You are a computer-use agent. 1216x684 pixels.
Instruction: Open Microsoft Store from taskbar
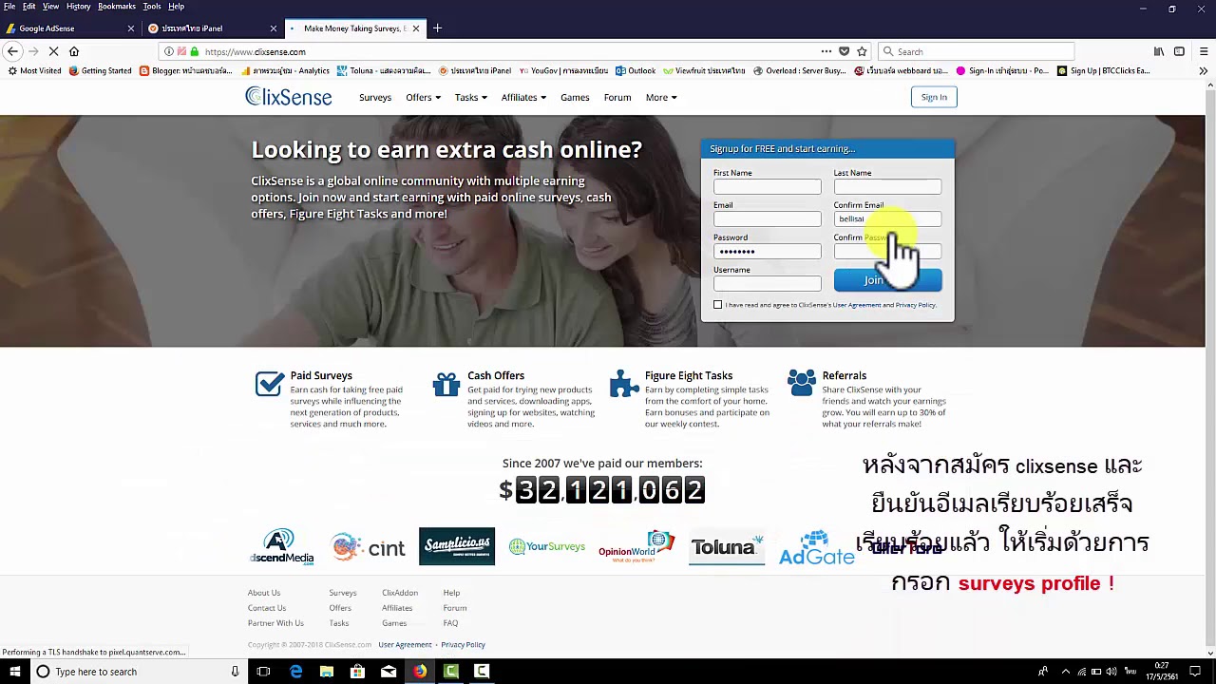click(357, 672)
